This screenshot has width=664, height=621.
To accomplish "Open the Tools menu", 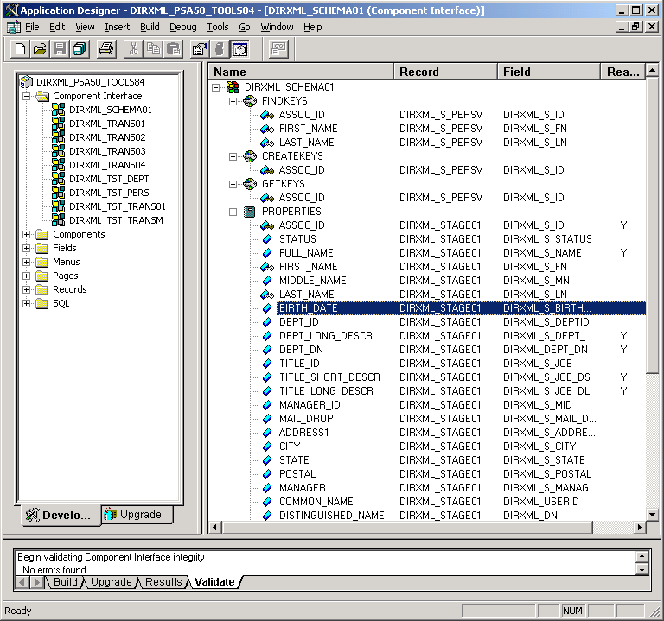I will point(218,27).
